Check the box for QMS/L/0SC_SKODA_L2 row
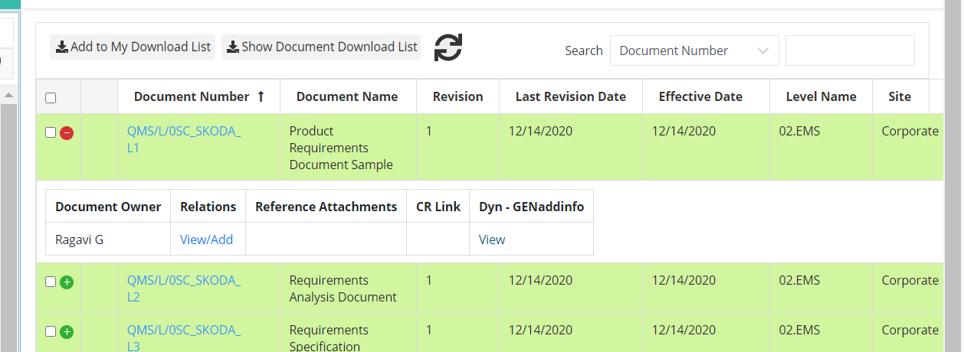This screenshot has width=964, height=352. (51, 282)
